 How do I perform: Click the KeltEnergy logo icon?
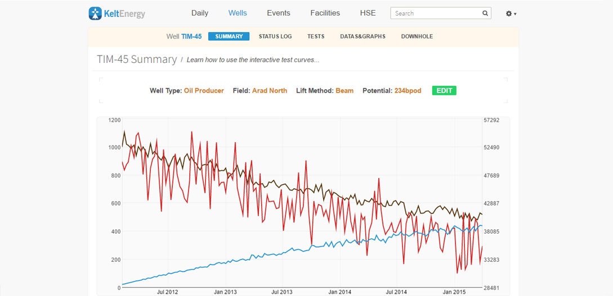pyautogui.click(x=95, y=13)
